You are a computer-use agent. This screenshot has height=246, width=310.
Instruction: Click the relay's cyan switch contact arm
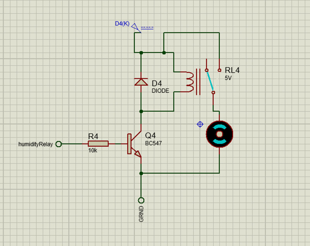[210, 81]
